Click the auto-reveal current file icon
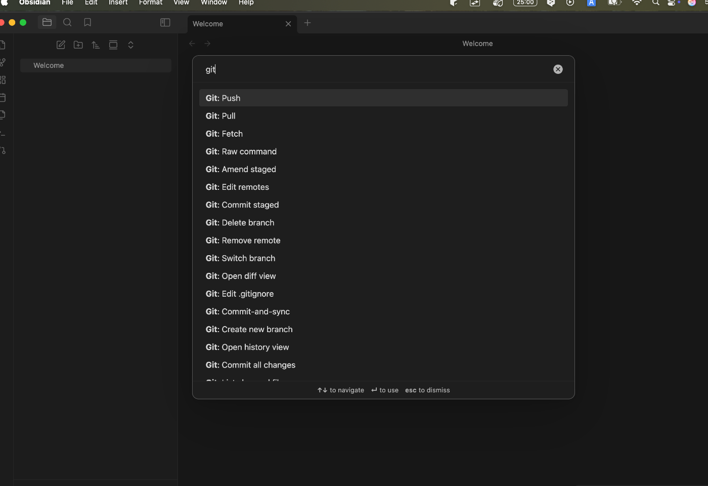Screen dimensions: 708x486 pyautogui.click(x=113, y=45)
